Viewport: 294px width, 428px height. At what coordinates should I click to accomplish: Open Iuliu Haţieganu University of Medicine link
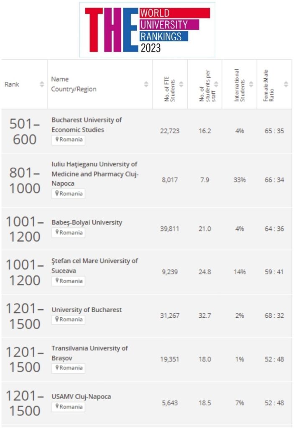tap(95, 174)
